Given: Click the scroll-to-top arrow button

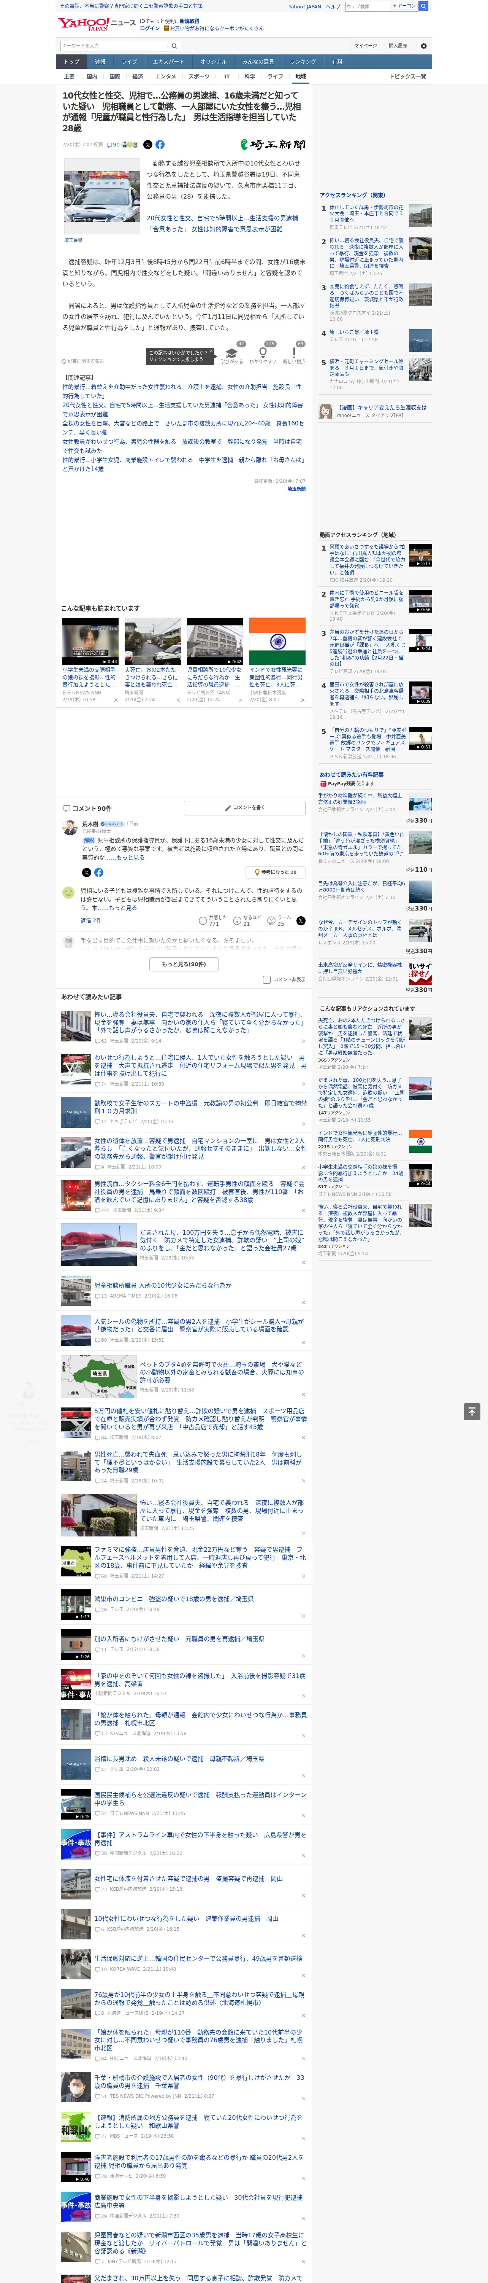Looking at the screenshot, I should [x=472, y=1411].
